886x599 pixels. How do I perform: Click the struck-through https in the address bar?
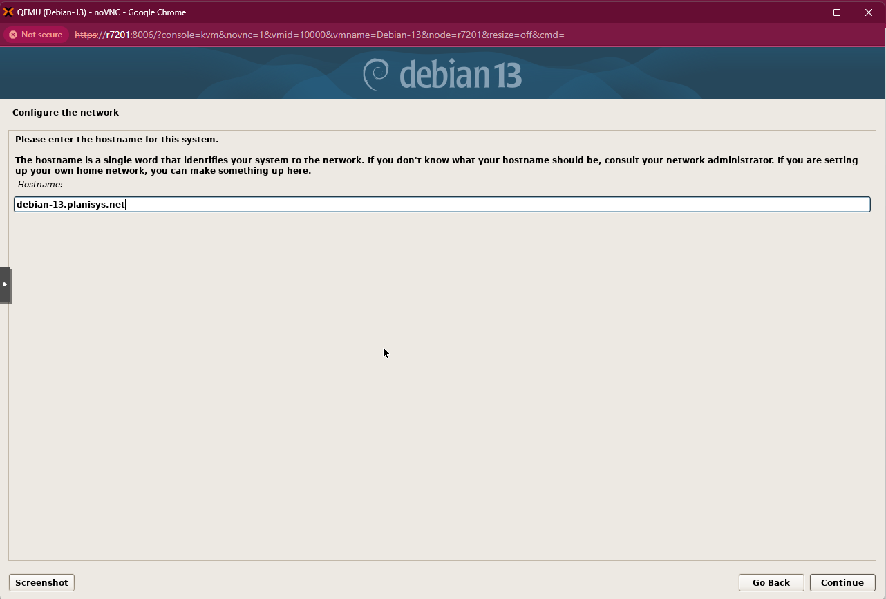click(x=85, y=35)
